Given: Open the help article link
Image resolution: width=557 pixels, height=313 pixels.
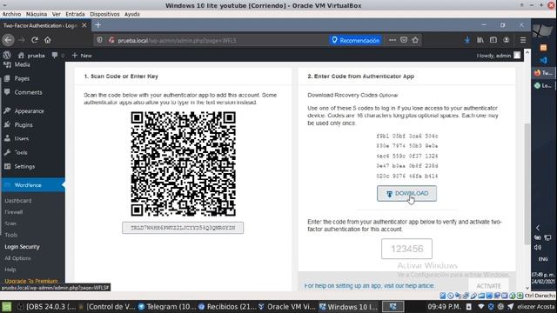Looking at the screenshot, I should (x=369, y=286).
